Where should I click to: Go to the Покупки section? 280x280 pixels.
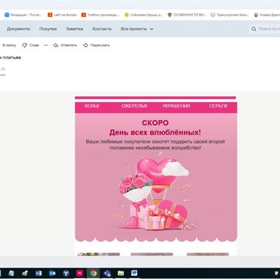pyautogui.click(x=48, y=29)
